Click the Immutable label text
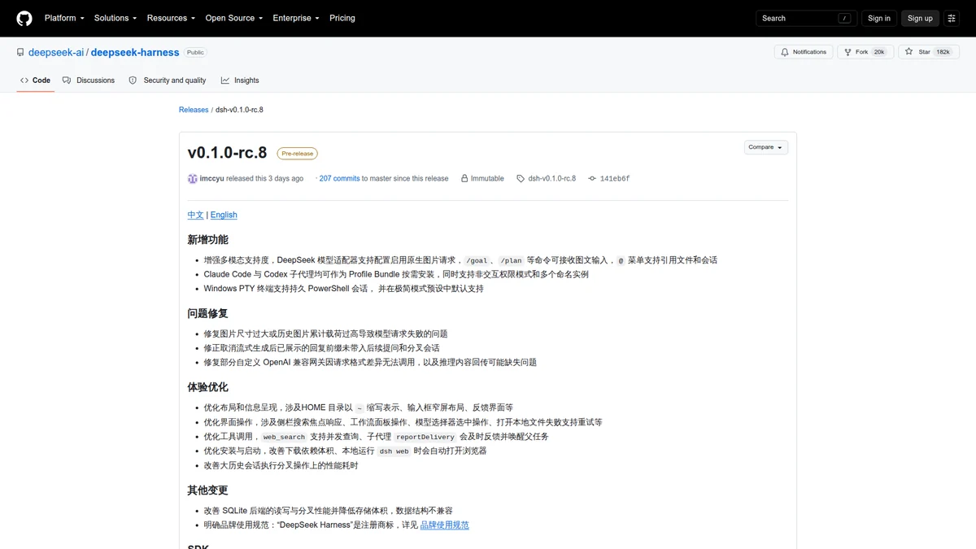 point(487,178)
